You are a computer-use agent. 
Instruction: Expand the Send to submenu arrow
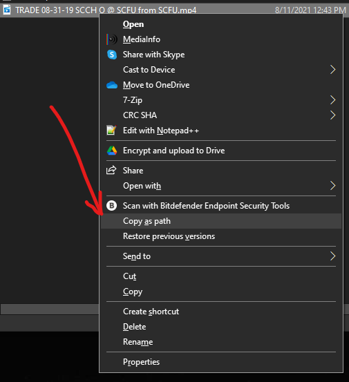pos(332,256)
